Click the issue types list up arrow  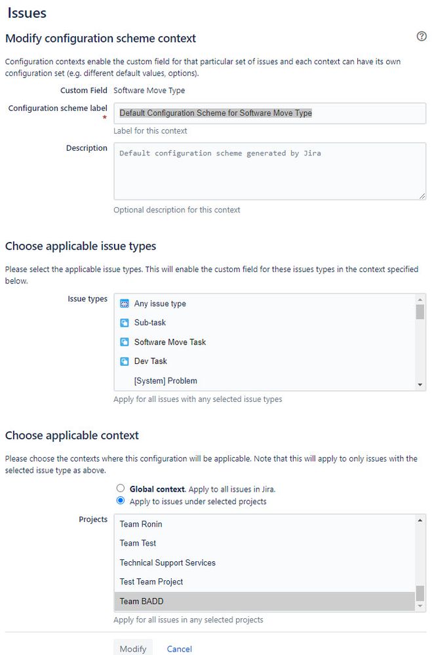[x=420, y=299]
